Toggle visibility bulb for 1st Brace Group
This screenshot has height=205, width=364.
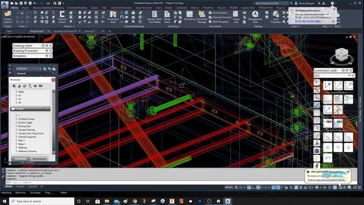tap(16, 119)
